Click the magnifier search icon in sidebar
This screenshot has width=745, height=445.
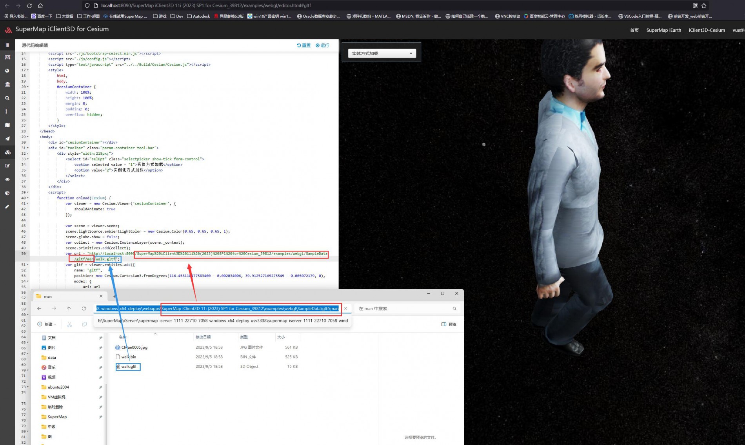point(7,98)
